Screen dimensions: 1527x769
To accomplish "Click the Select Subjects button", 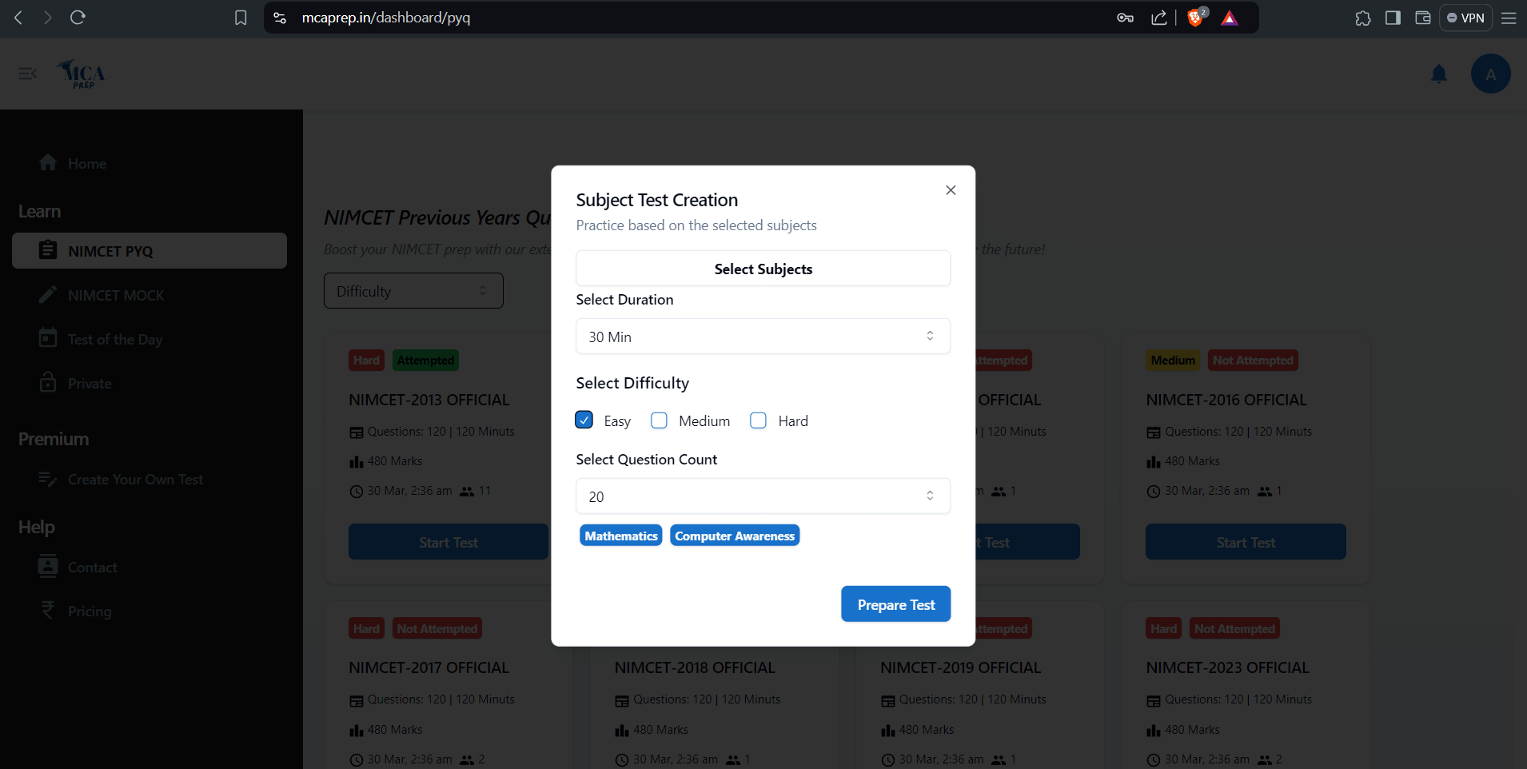I will tap(763, 269).
